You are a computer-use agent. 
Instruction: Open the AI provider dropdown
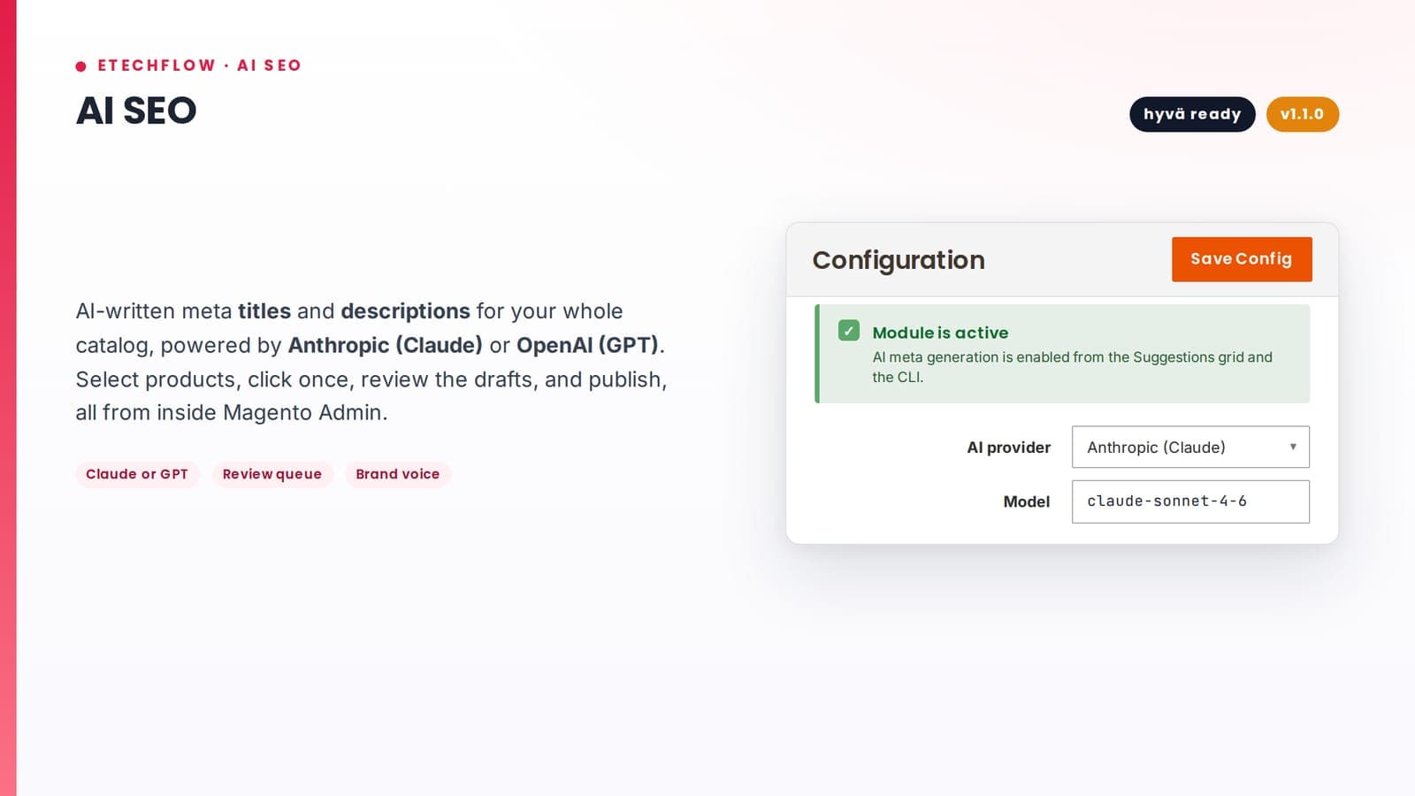[x=1190, y=448]
